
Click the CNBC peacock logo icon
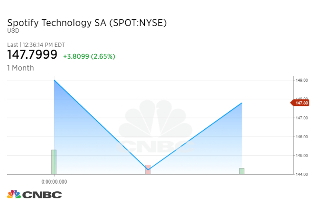click(x=14, y=194)
